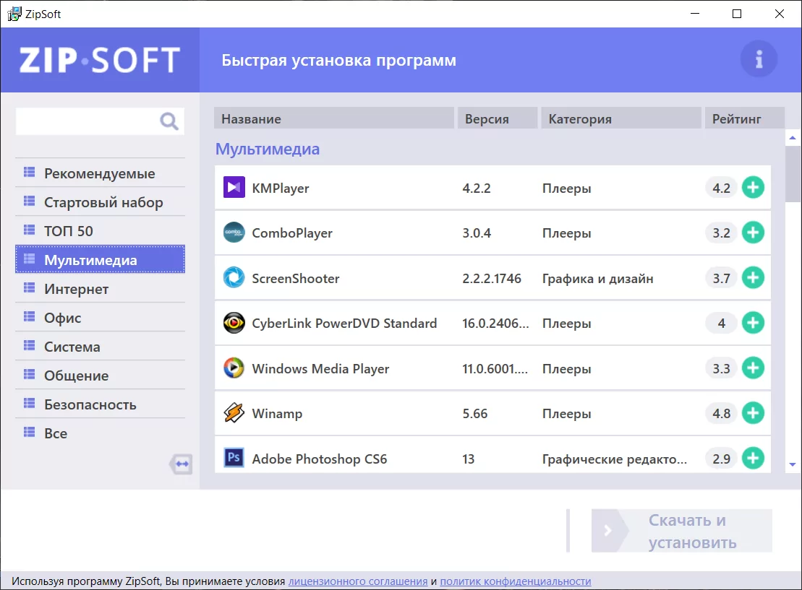Open the Интернет category

pyautogui.click(x=101, y=289)
